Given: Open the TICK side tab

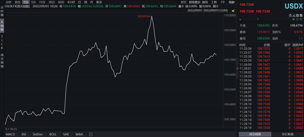Looking at the screenshot, I should pyautogui.click(x=2, y=42).
